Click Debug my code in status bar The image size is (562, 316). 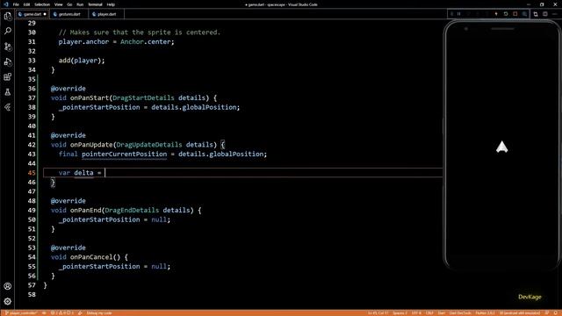pyautogui.click(x=99, y=312)
